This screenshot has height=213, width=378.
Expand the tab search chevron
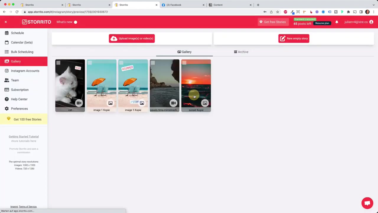[x=374, y=5]
